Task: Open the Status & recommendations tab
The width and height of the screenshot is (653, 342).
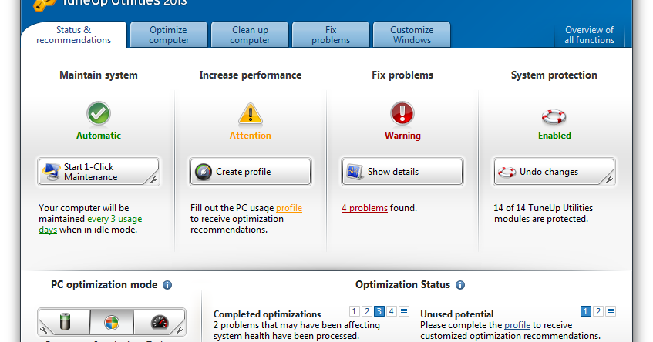Action: click(x=74, y=35)
